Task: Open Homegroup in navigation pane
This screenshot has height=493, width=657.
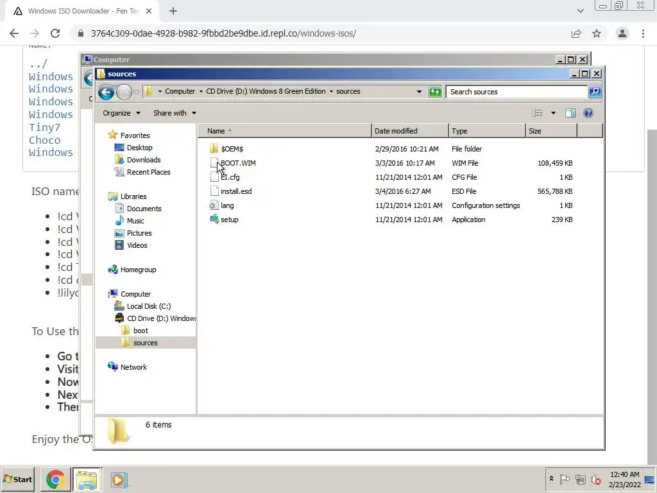Action: click(139, 270)
